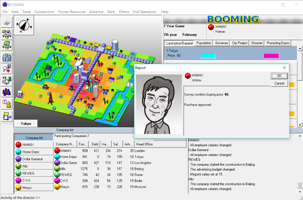Click down arrow of activity log scrollbar

(300, 192)
